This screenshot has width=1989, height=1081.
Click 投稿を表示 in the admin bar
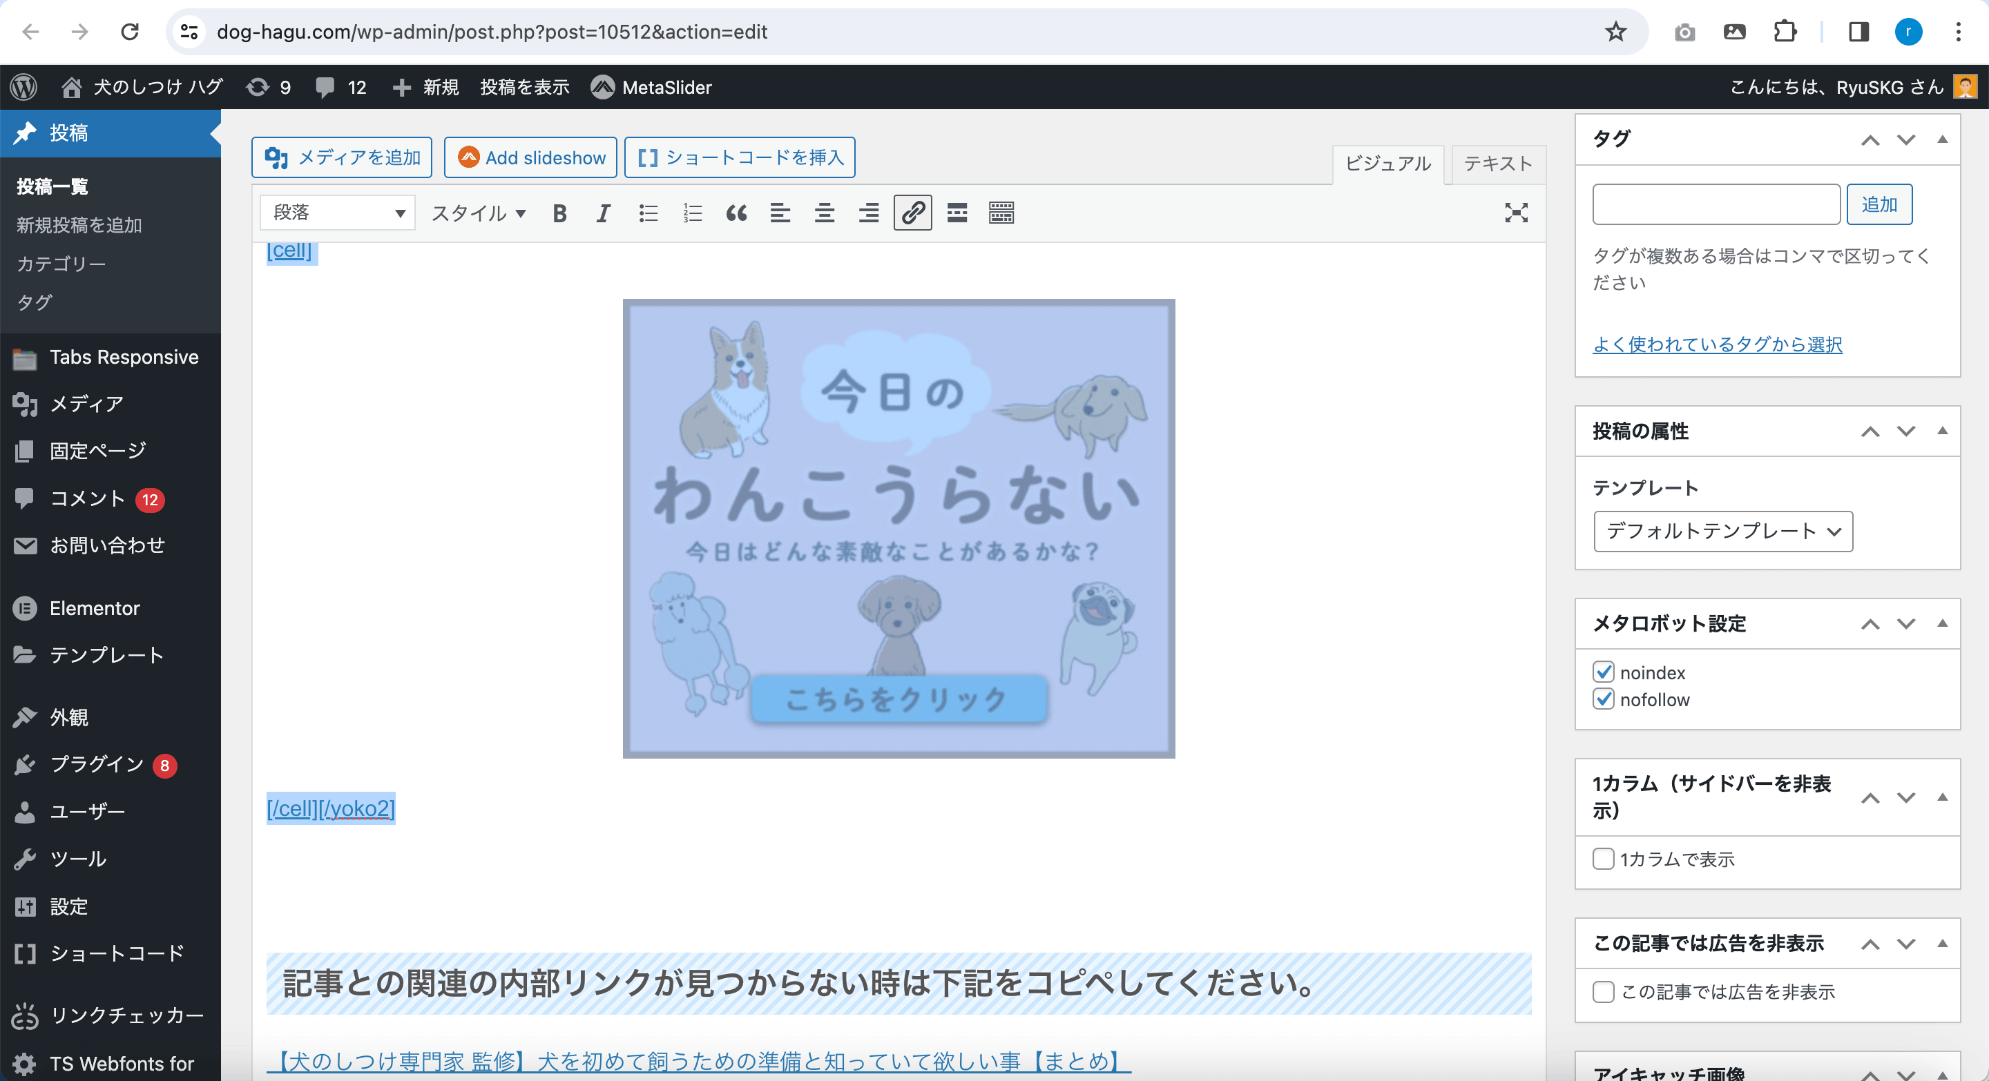[x=524, y=87]
